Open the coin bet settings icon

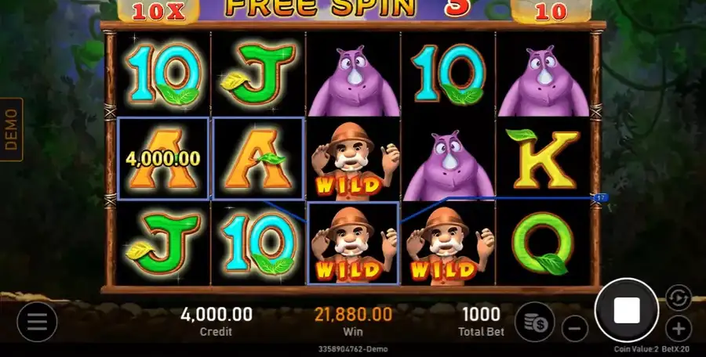(x=535, y=322)
